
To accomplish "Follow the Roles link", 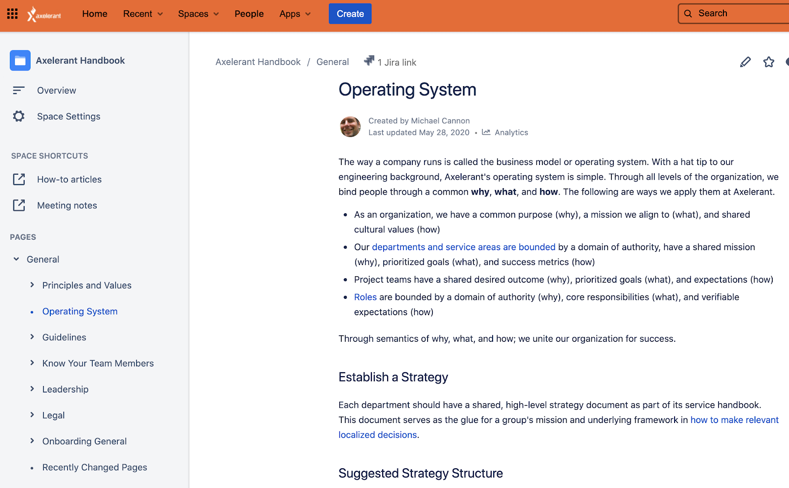I will pos(365,297).
